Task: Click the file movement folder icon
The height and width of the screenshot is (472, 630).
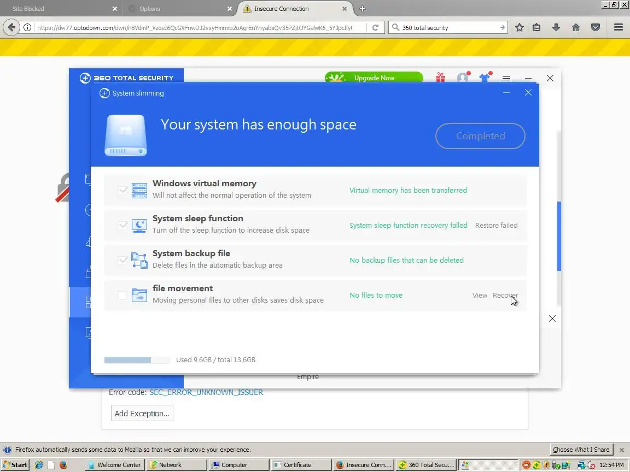Action: coord(139,295)
